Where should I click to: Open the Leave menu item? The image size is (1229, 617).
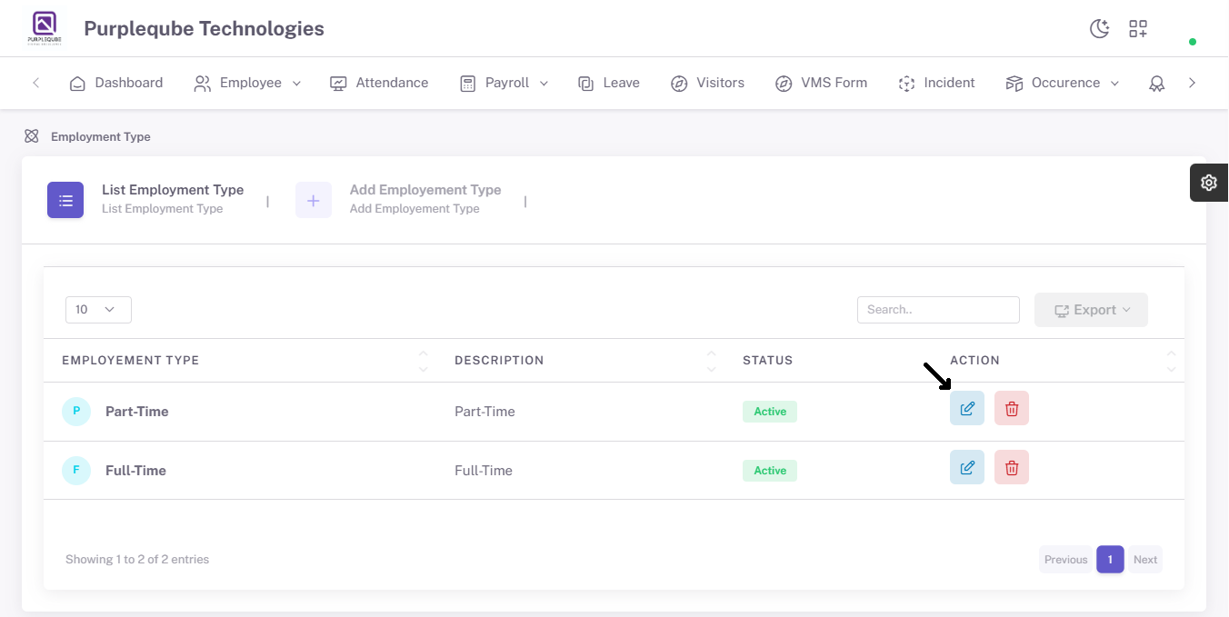pyautogui.click(x=609, y=83)
